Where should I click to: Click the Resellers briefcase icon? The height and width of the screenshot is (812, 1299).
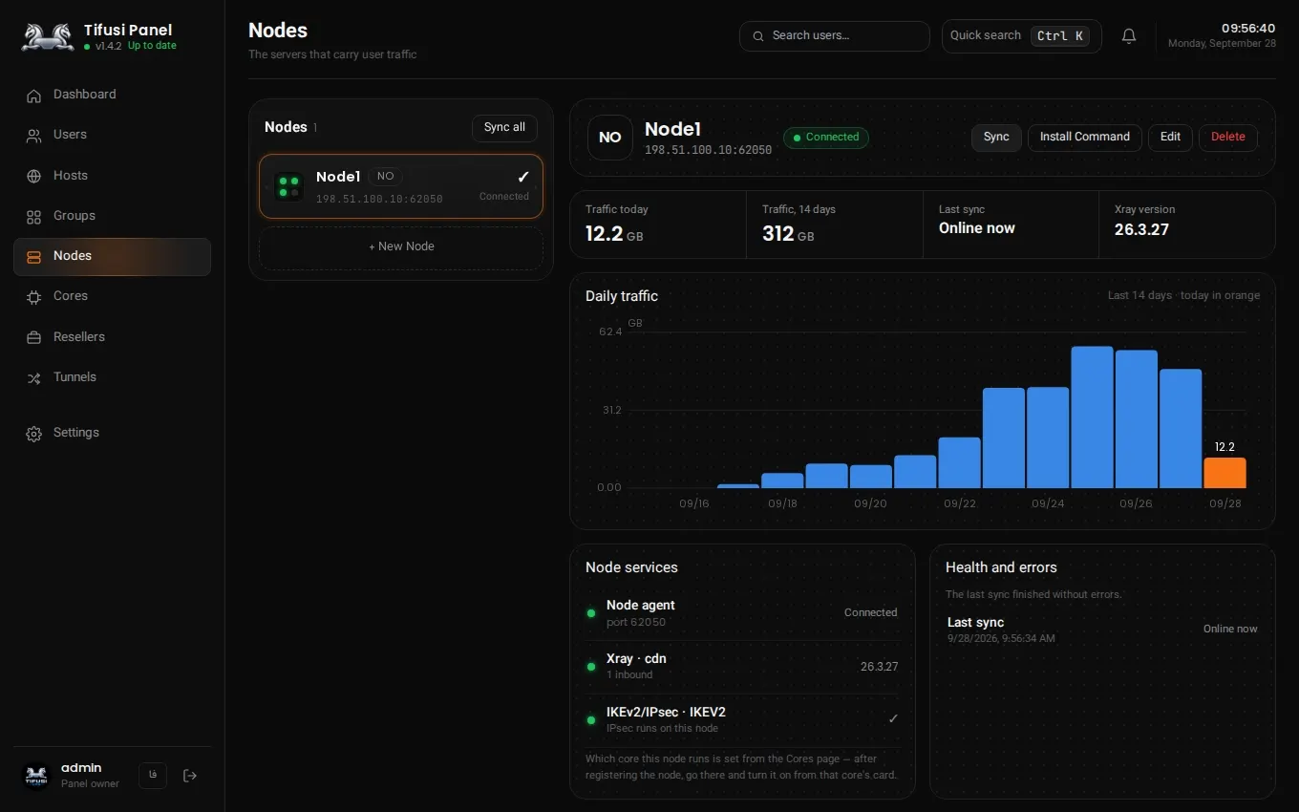coord(34,337)
